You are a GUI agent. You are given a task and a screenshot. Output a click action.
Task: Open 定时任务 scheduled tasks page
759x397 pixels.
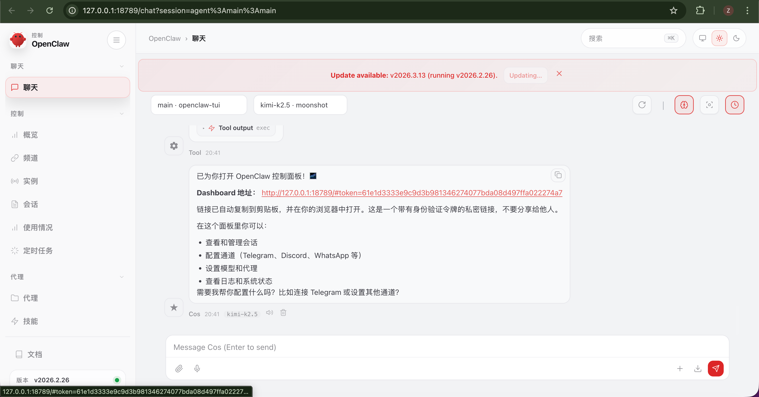(67, 251)
